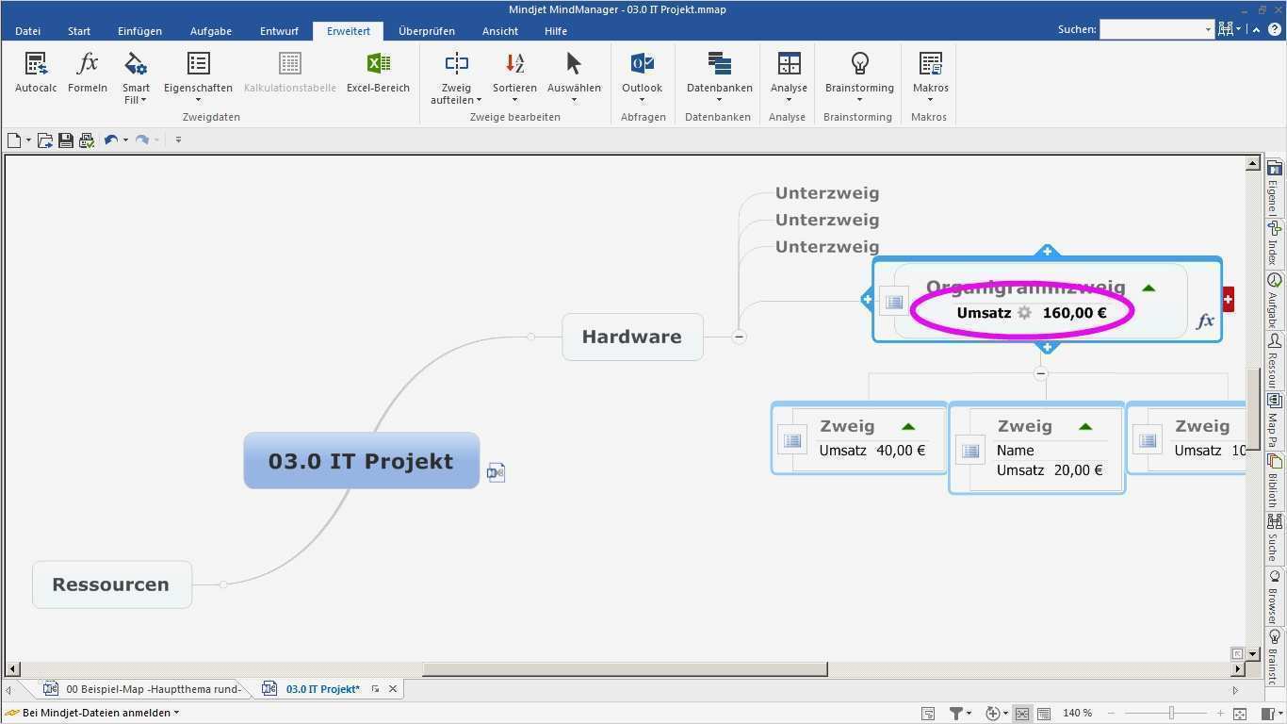This screenshot has width=1287, height=724.
Task: Click the status bar icon left of the filter funnel
Action: [928, 714]
